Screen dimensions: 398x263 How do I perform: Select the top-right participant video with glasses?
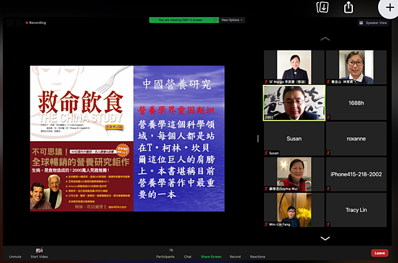[356, 67]
